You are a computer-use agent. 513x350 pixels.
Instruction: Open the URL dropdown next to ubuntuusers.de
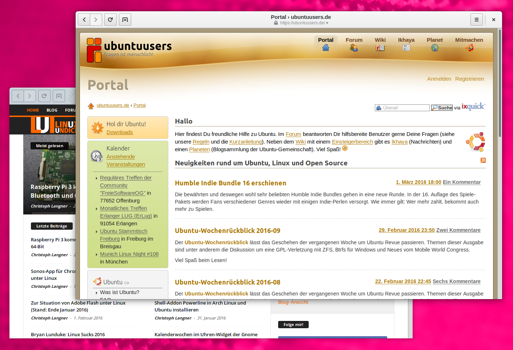tap(328, 23)
